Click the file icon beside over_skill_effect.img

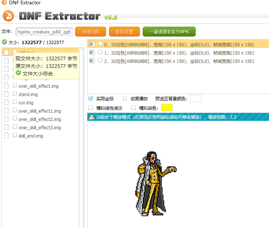pyautogui.click(x=6, y=85)
